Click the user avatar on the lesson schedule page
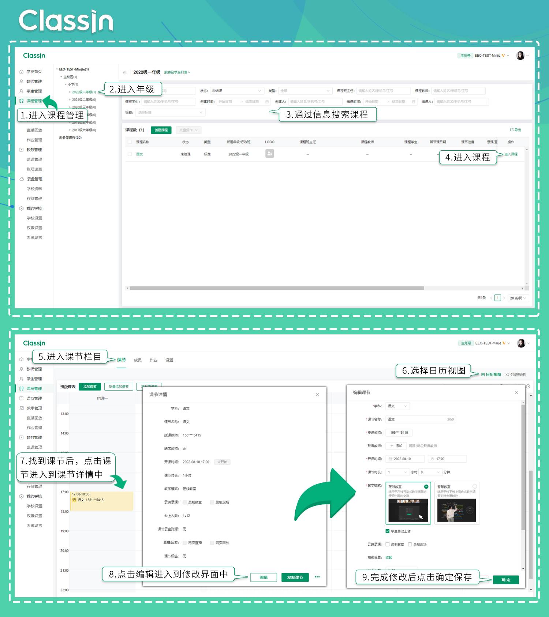549x617 pixels. pyautogui.click(x=521, y=343)
